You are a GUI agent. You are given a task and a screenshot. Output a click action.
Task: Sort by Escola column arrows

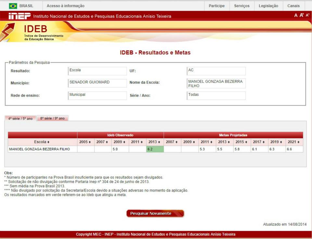48,142
